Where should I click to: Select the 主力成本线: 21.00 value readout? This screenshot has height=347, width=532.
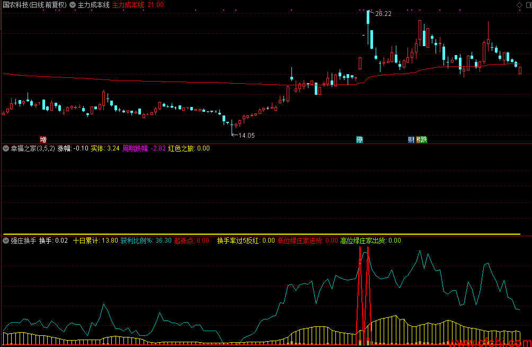click(x=138, y=5)
